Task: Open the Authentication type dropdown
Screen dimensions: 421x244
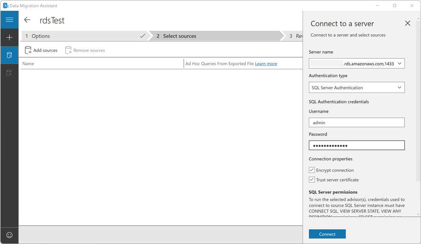Action: [x=357, y=87]
